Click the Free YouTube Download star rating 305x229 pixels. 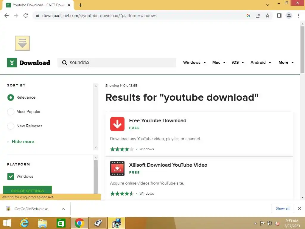pyautogui.click(x=122, y=149)
